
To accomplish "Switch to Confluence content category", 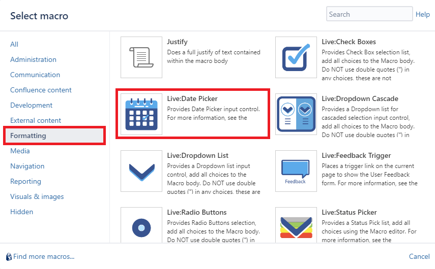I will [x=41, y=90].
